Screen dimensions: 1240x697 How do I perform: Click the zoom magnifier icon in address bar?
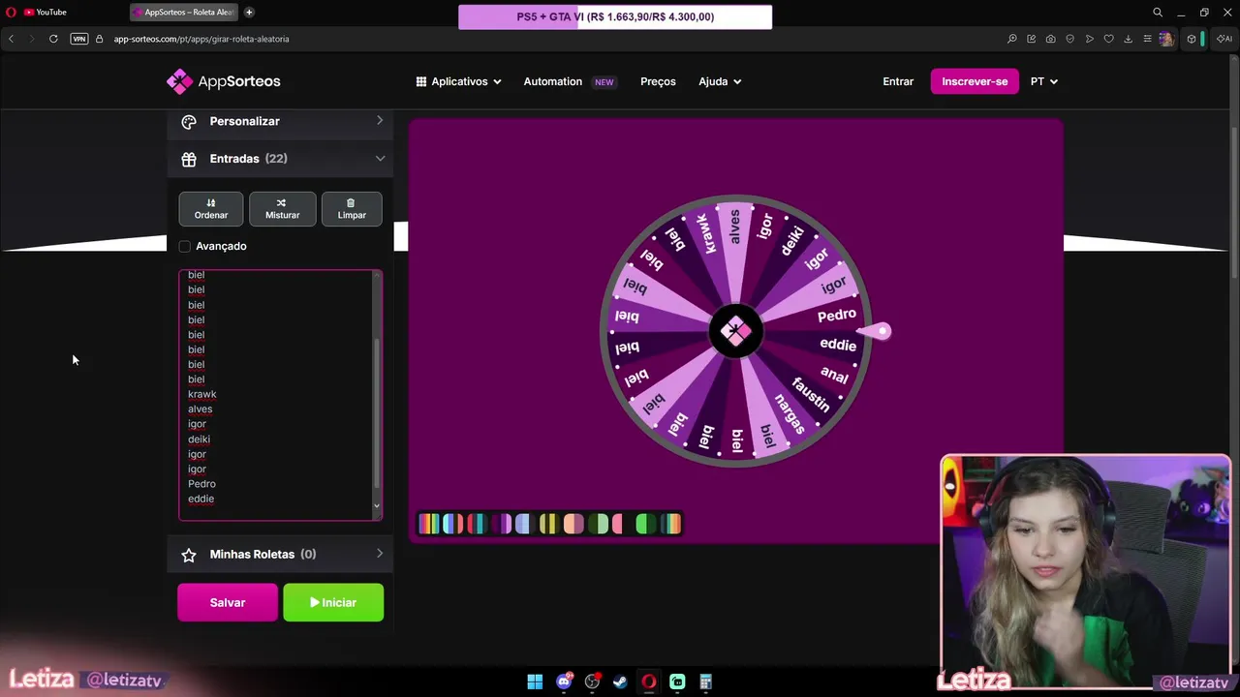click(1012, 39)
